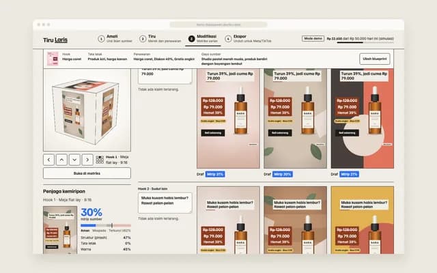Click the Draf label under pink variant
The height and width of the screenshot is (273, 437).
[x=200, y=174]
